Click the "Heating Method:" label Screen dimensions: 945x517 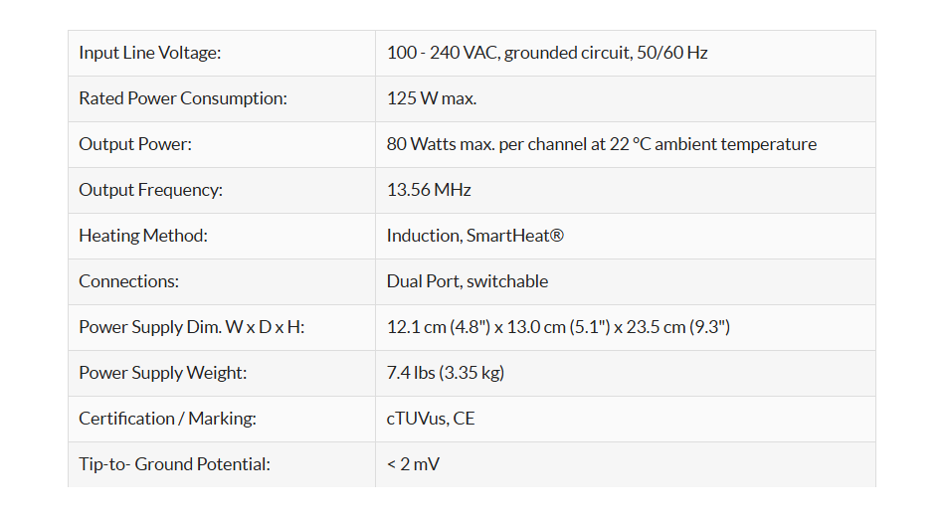[143, 236]
